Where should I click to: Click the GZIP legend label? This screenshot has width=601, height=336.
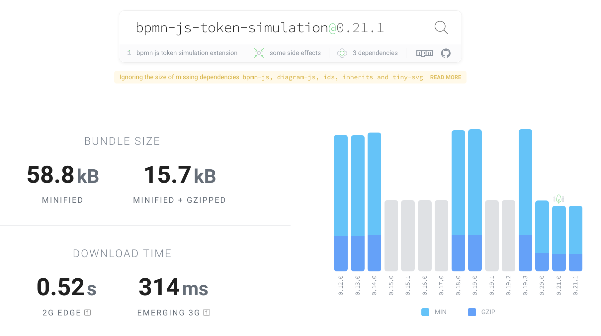coord(488,312)
